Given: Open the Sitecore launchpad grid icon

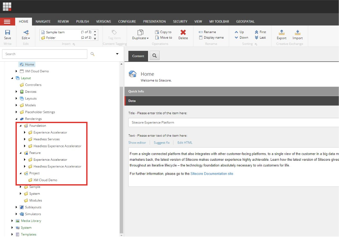Looking at the screenshot, I should (7, 7).
